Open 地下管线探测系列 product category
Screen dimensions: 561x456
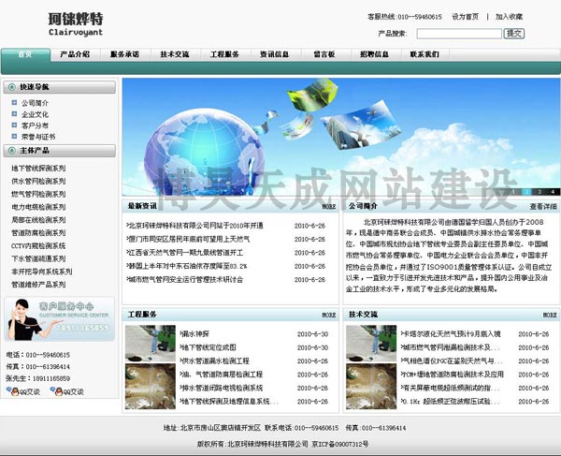pos(38,168)
